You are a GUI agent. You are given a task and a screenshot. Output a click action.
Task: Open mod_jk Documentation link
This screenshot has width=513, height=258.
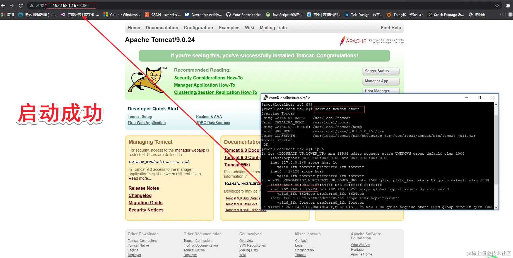(201, 245)
